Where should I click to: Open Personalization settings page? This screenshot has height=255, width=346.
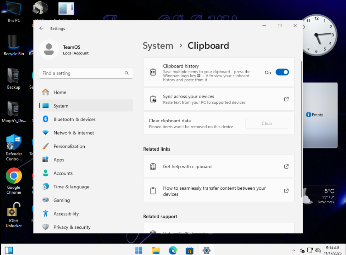tap(69, 146)
